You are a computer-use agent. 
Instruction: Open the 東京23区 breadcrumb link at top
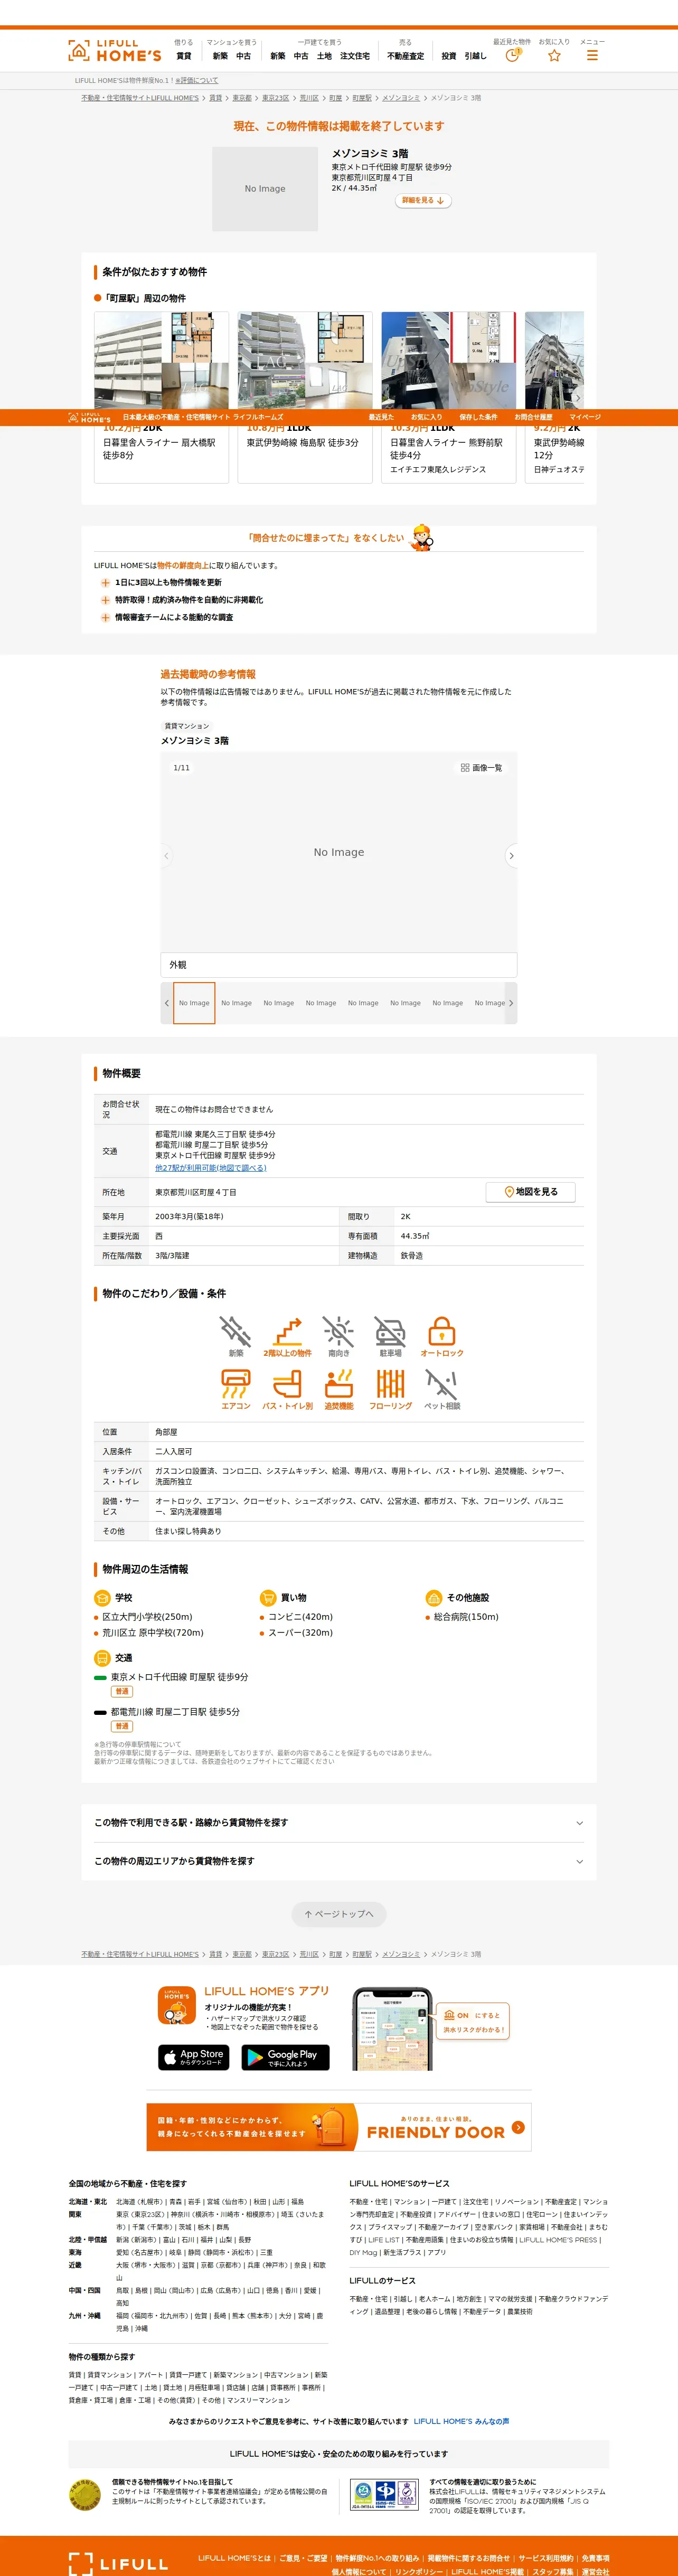point(275,98)
